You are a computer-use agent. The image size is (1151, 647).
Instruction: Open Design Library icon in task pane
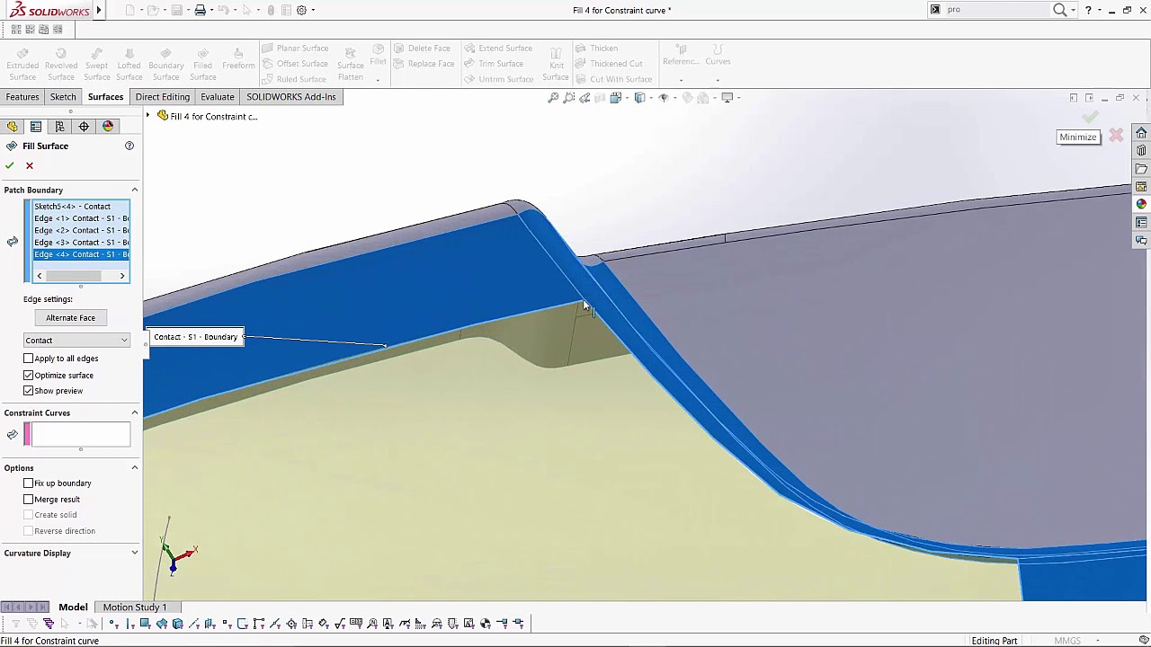point(1141,151)
